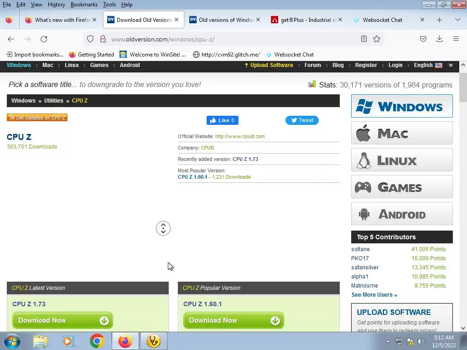Screen dimensions: 467x350
Task: Select Android in site navigation
Action: click(x=130, y=65)
